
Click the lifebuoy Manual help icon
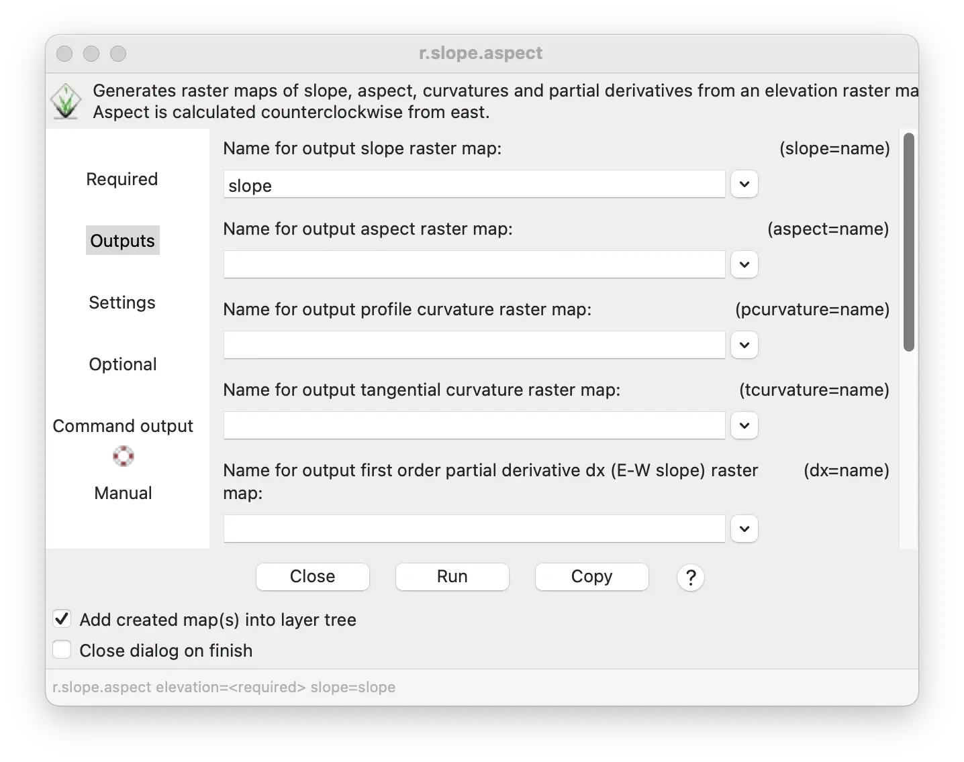click(x=123, y=456)
